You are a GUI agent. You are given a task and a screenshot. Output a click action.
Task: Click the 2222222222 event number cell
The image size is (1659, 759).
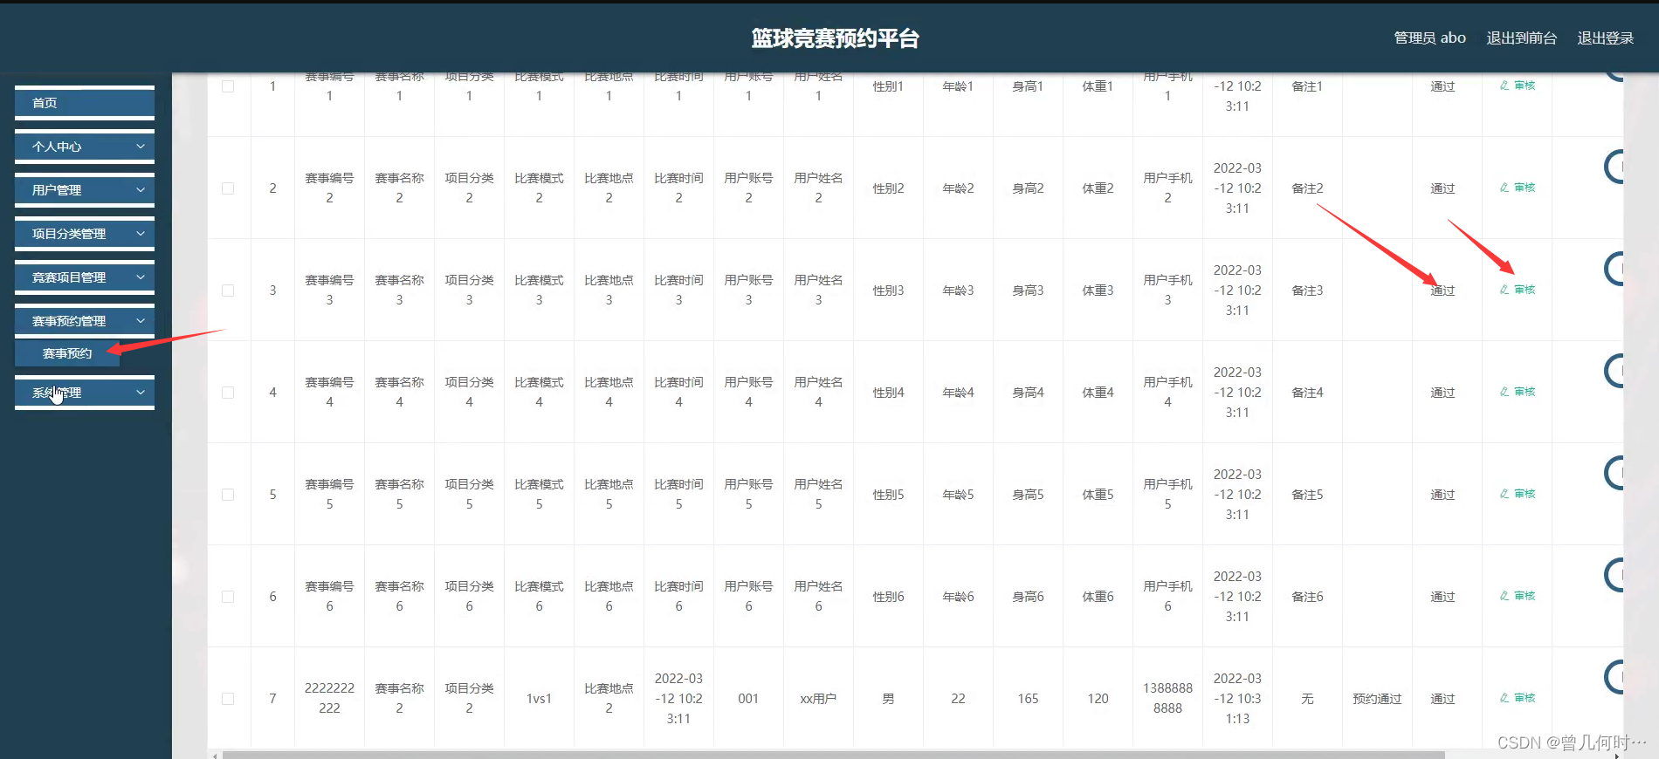(329, 698)
